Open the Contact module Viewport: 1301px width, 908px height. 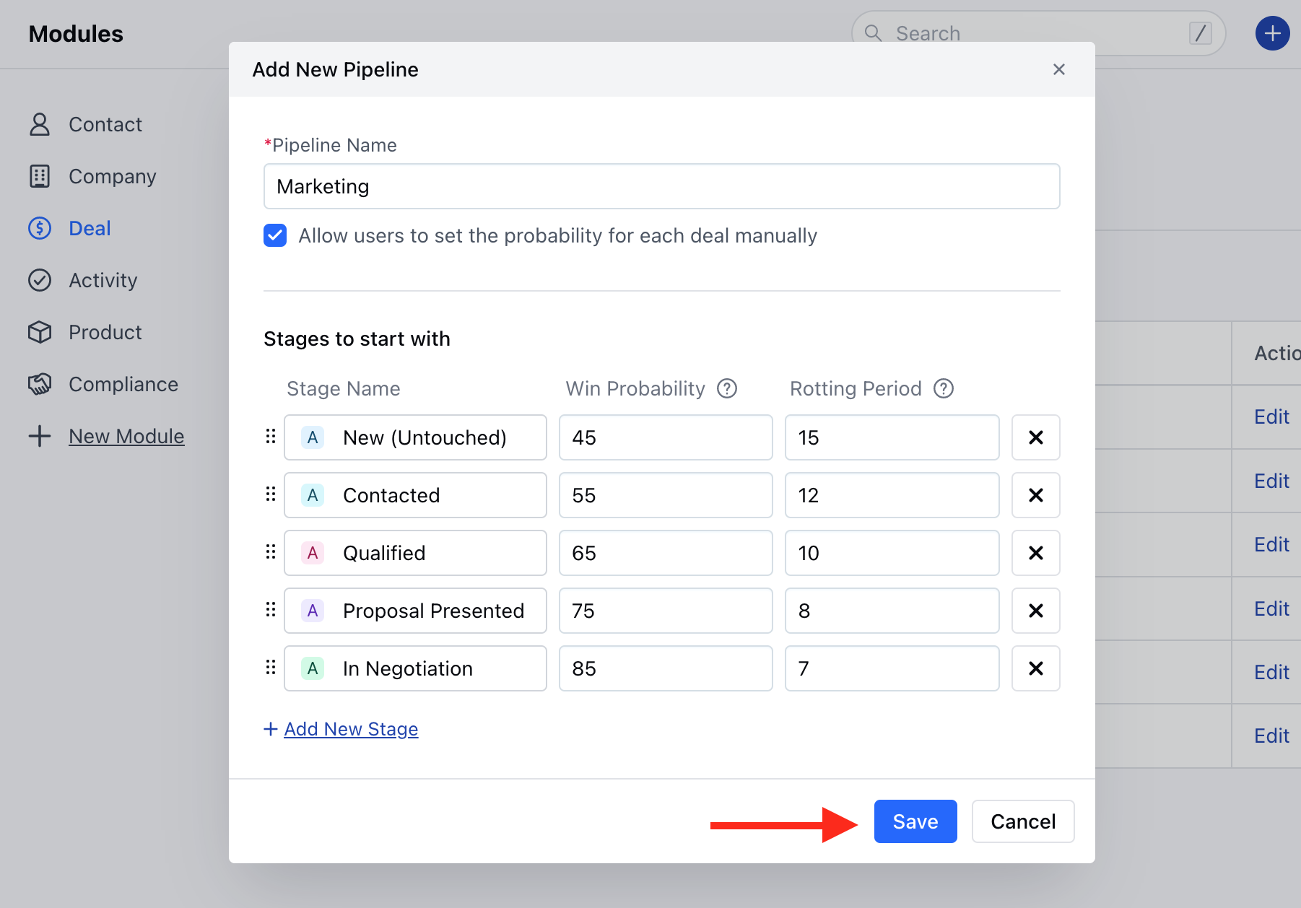[105, 124]
